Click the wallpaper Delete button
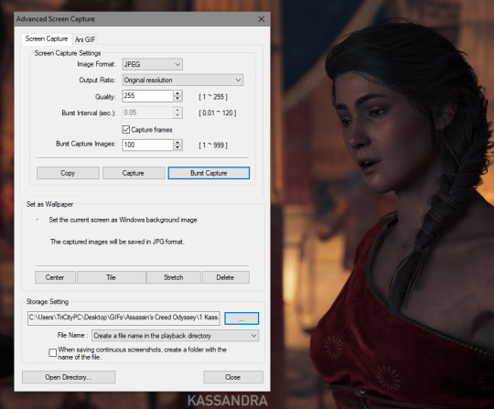Image resolution: width=494 pixels, height=409 pixels. click(225, 277)
